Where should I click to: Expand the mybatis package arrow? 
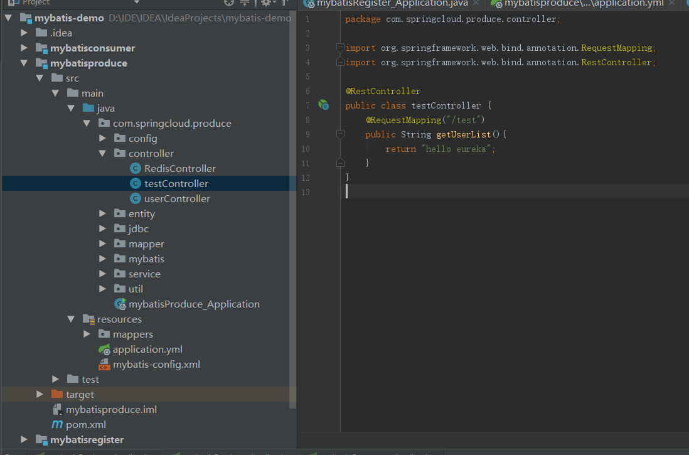point(102,259)
